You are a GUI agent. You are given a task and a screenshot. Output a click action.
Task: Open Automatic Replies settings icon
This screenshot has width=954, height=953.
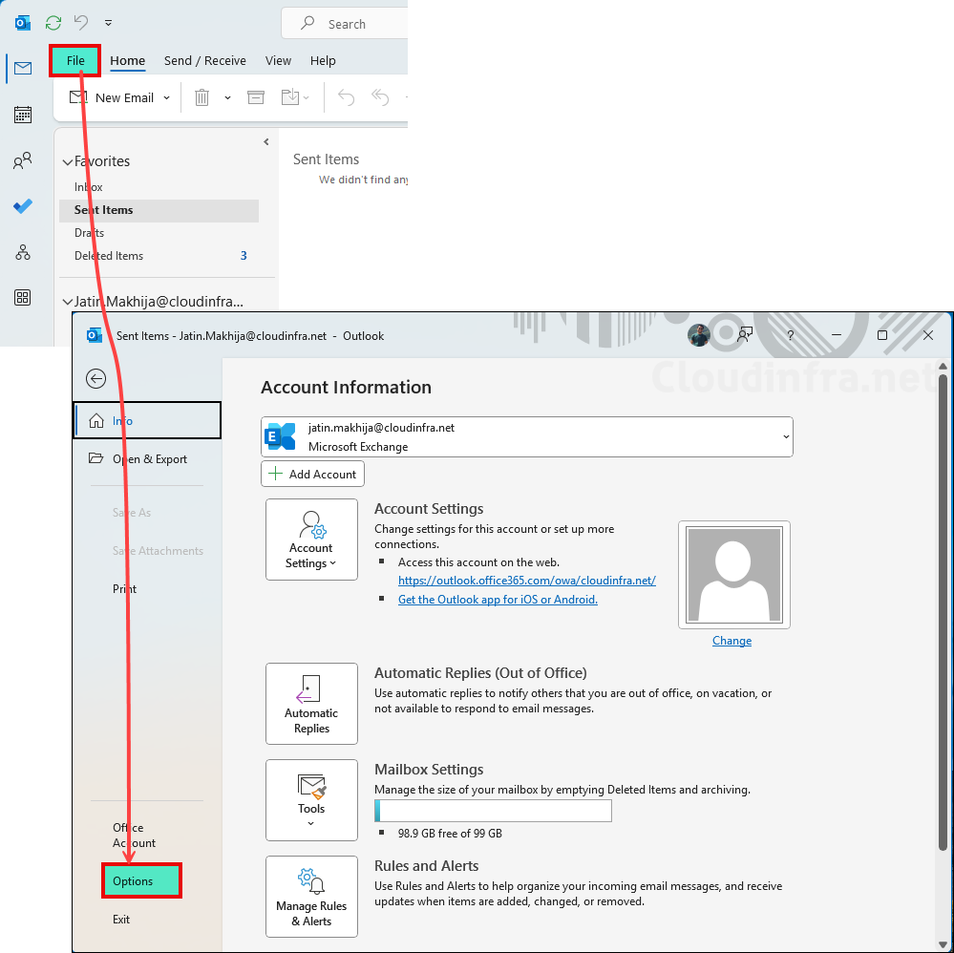(311, 704)
